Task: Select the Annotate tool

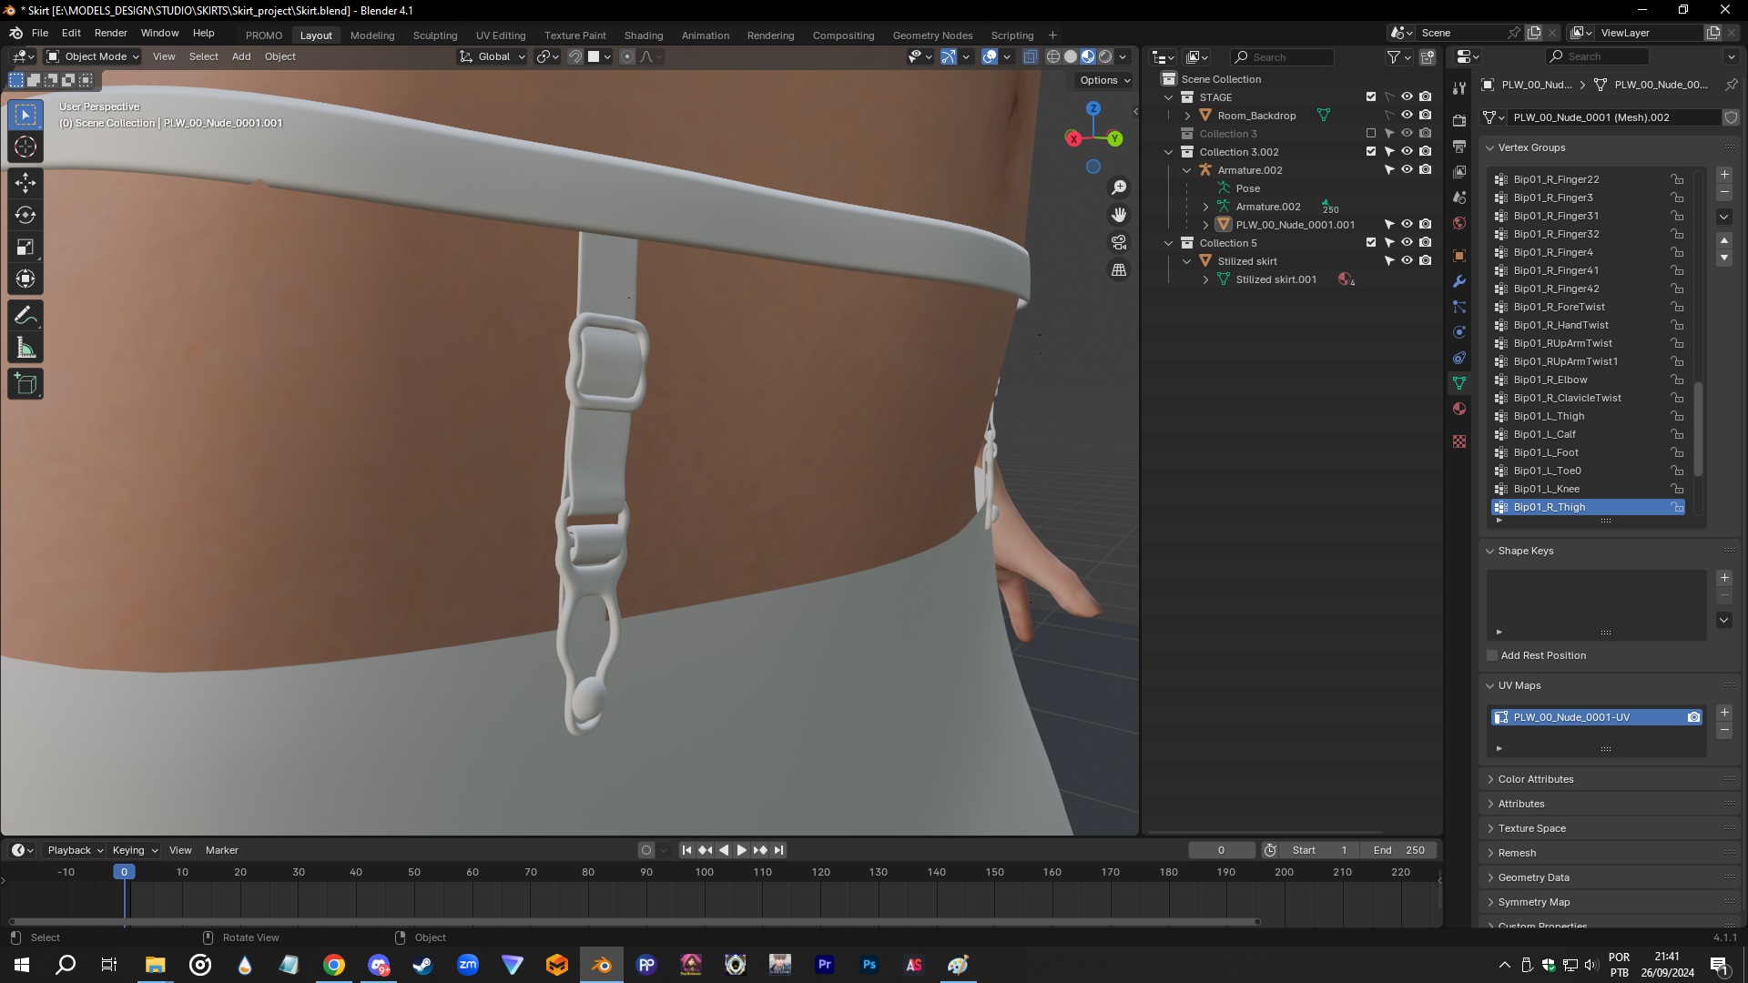Action: pos(25,316)
